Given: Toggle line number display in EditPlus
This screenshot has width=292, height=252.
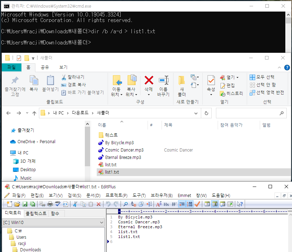Looking at the screenshot, I should click(x=190, y=204).
